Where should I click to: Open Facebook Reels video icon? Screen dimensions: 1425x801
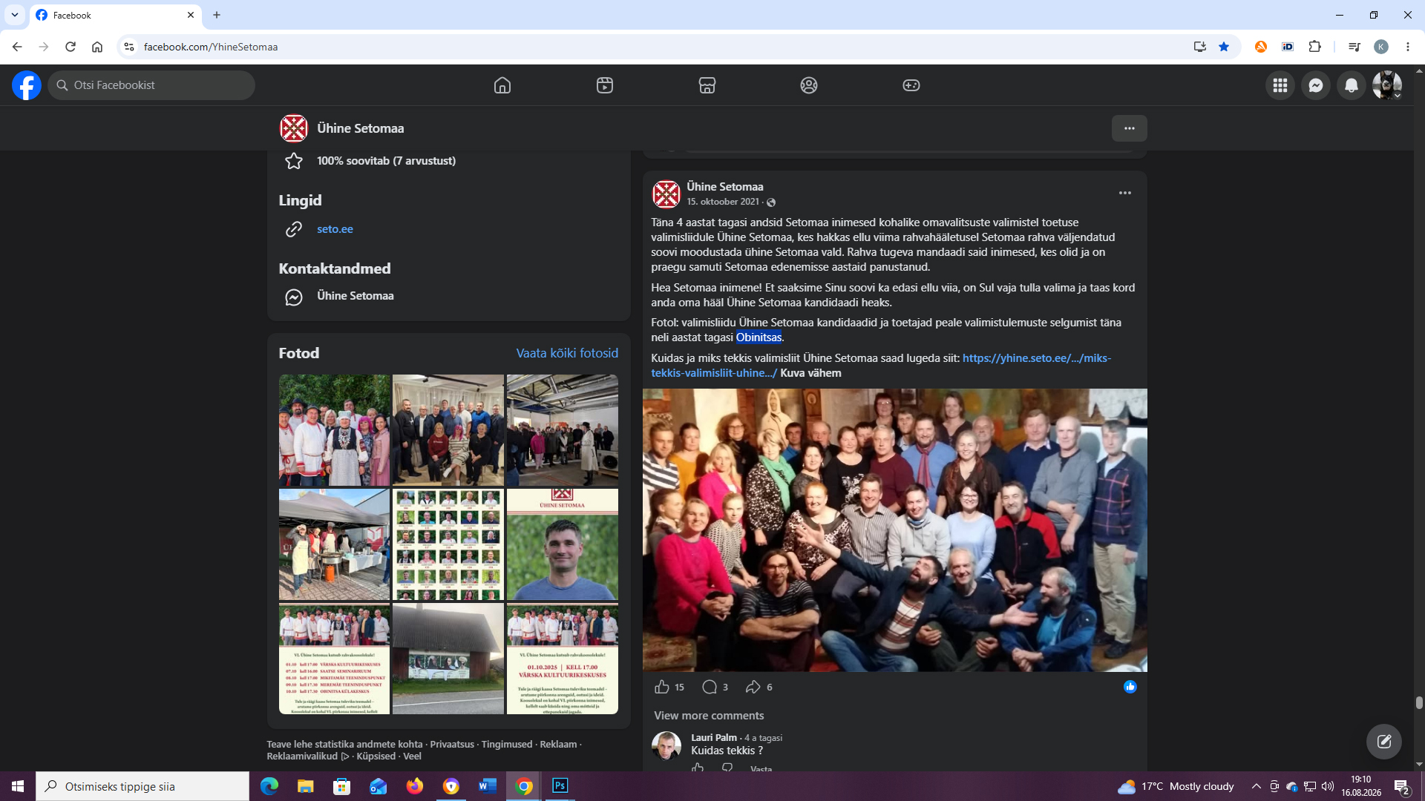point(605,85)
